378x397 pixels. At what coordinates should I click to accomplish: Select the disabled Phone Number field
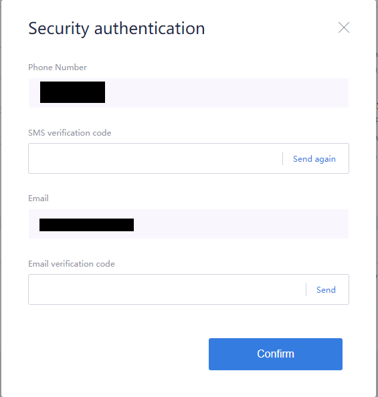(189, 93)
